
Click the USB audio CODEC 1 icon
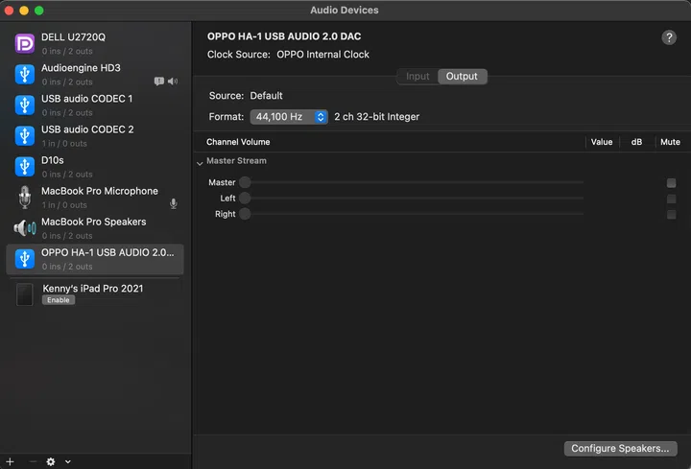coord(25,106)
